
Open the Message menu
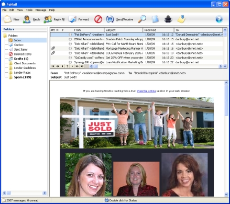[41, 10]
